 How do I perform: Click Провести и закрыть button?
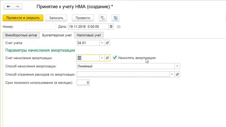(x=23, y=18)
